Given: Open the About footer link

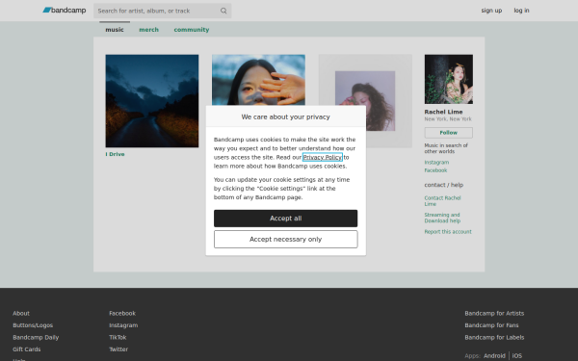Looking at the screenshot, I should pos(21,313).
